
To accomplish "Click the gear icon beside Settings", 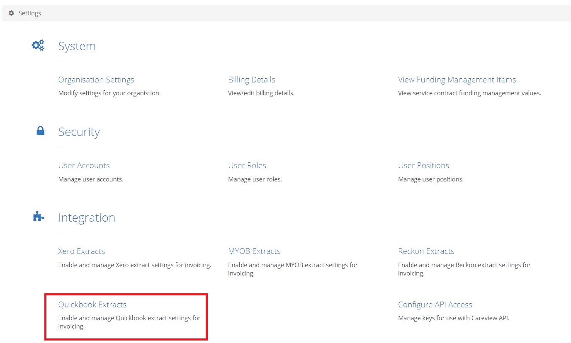I will (11, 13).
